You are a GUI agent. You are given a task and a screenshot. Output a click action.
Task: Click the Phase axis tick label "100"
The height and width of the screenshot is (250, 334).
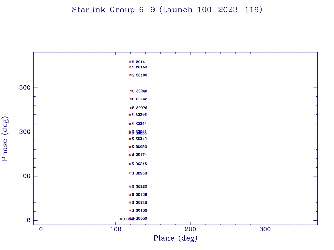(x=25, y=176)
